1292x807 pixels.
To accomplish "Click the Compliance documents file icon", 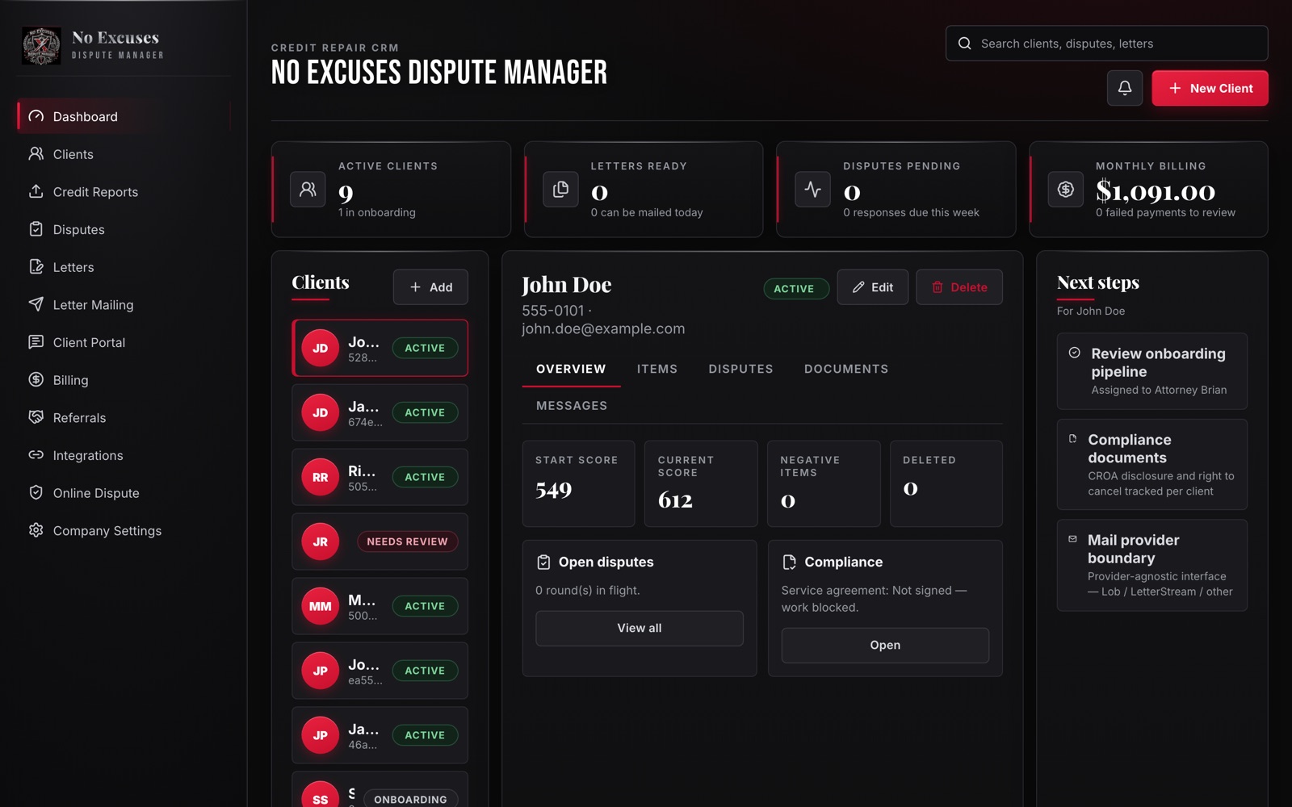I will point(1072,439).
